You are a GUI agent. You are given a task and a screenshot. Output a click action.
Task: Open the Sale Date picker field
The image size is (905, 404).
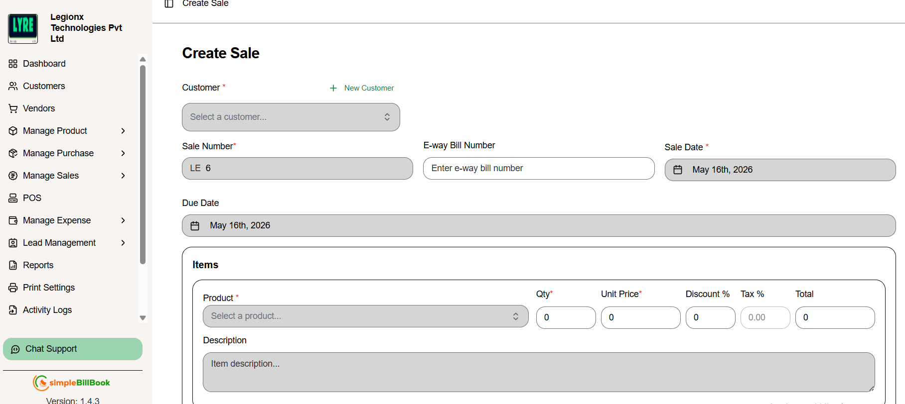tap(780, 170)
